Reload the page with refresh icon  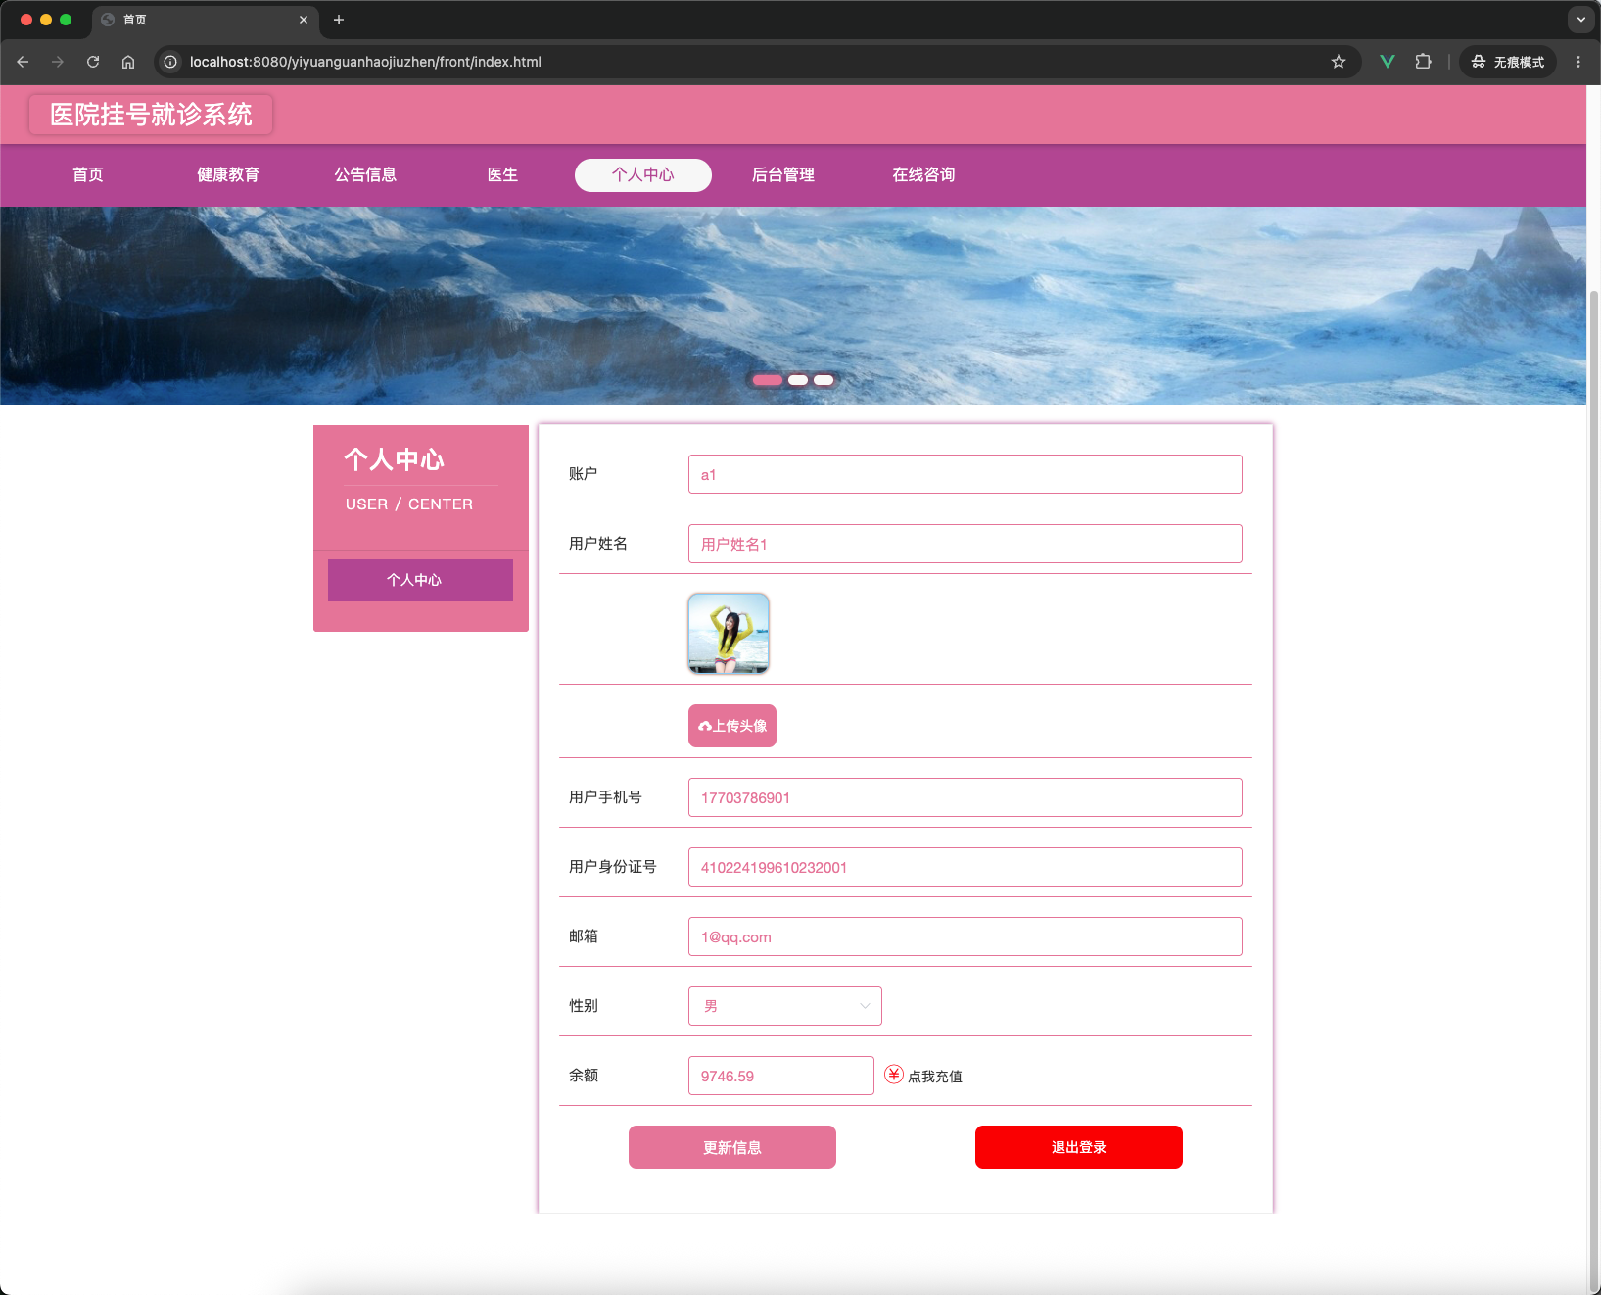pos(93,62)
